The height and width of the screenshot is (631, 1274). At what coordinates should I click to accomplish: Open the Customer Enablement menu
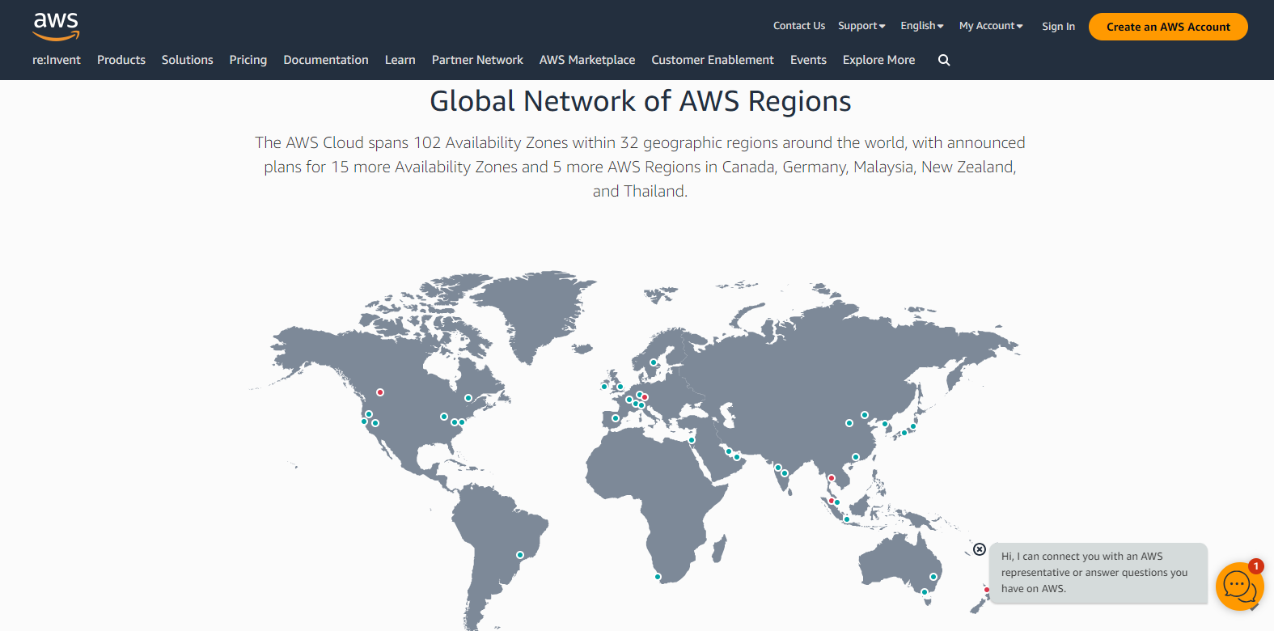(x=713, y=60)
